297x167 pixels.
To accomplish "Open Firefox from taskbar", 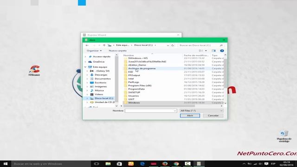I will [165, 164].
